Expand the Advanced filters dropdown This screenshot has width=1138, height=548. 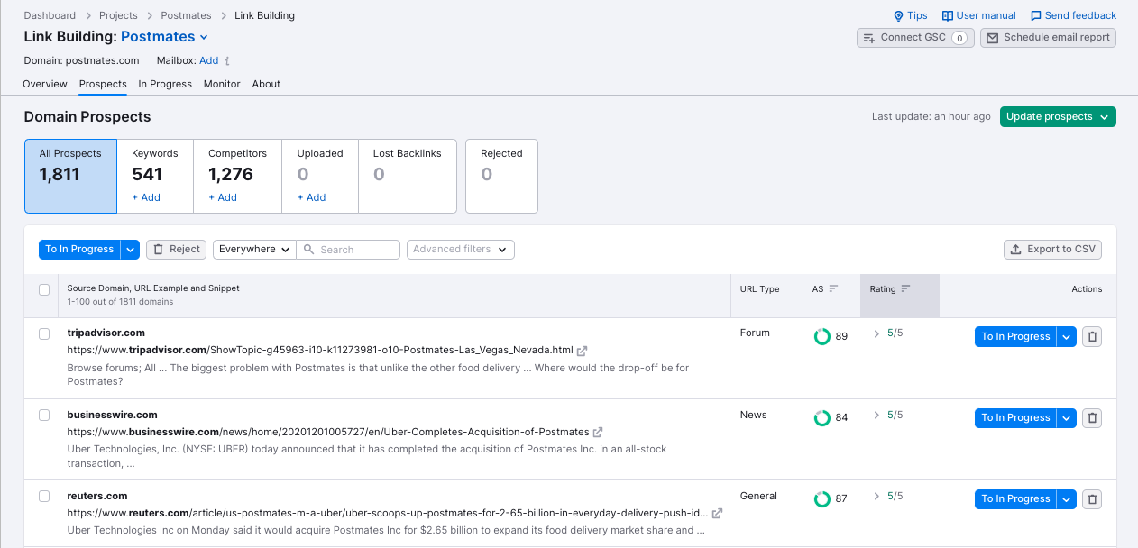pyautogui.click(x=460, y=250)
